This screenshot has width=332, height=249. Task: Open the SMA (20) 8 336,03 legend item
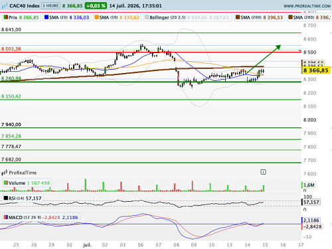click(x=67, y=17)
